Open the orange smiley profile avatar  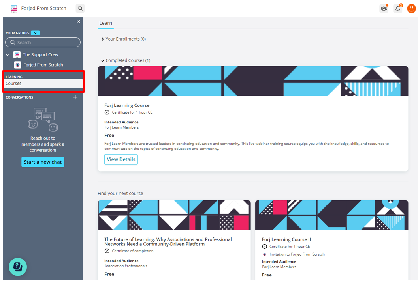[x=411, y=9]
